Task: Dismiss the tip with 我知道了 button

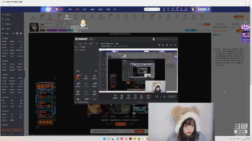Action: [76, 31]
